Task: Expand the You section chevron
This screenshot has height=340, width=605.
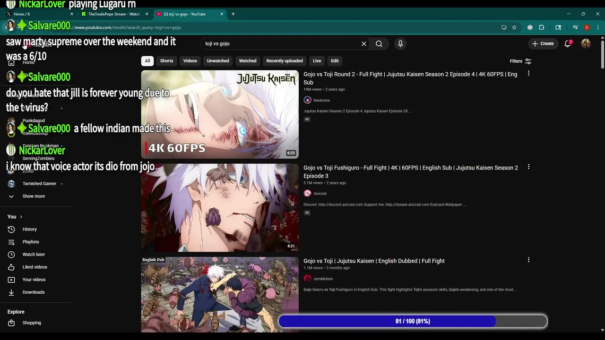Action: 21,217
